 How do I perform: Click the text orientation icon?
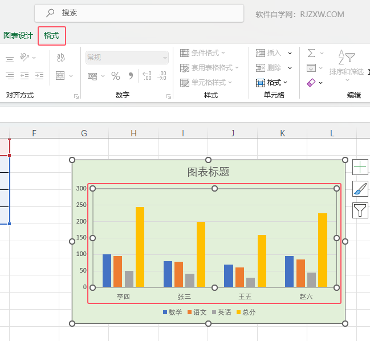coord(25,58)
